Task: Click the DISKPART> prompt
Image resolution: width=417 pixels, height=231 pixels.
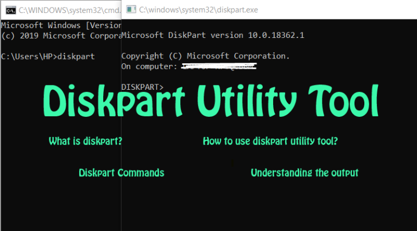Action: (x=142, y=87)
